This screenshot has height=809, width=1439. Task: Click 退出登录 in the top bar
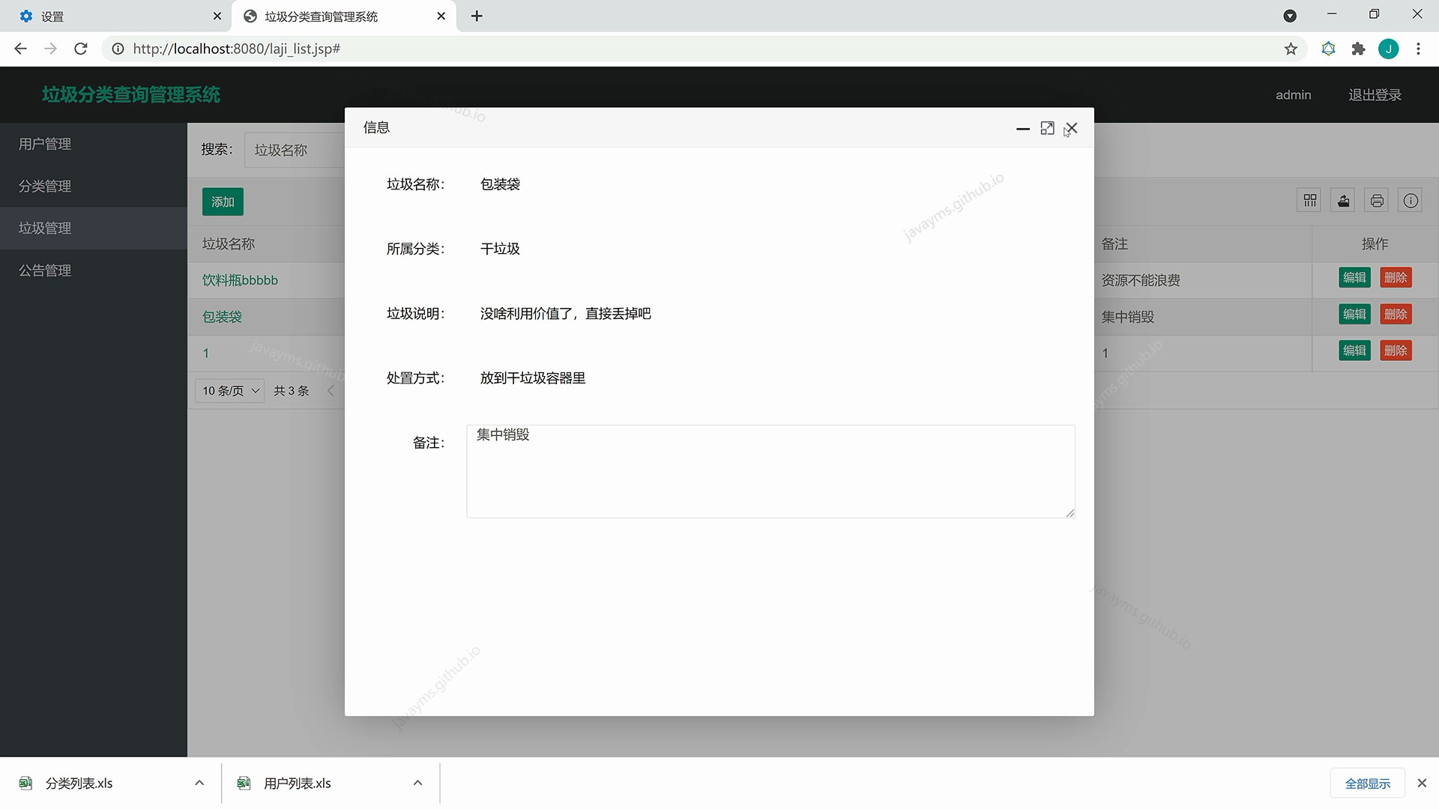(x=1374, y=94)
